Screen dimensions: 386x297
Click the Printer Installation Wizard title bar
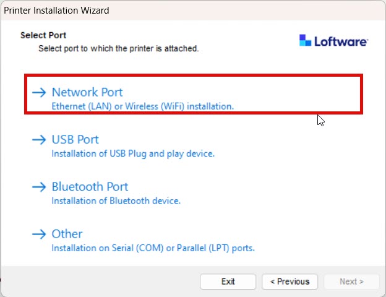pyautogui.click(x=193, y=11)
